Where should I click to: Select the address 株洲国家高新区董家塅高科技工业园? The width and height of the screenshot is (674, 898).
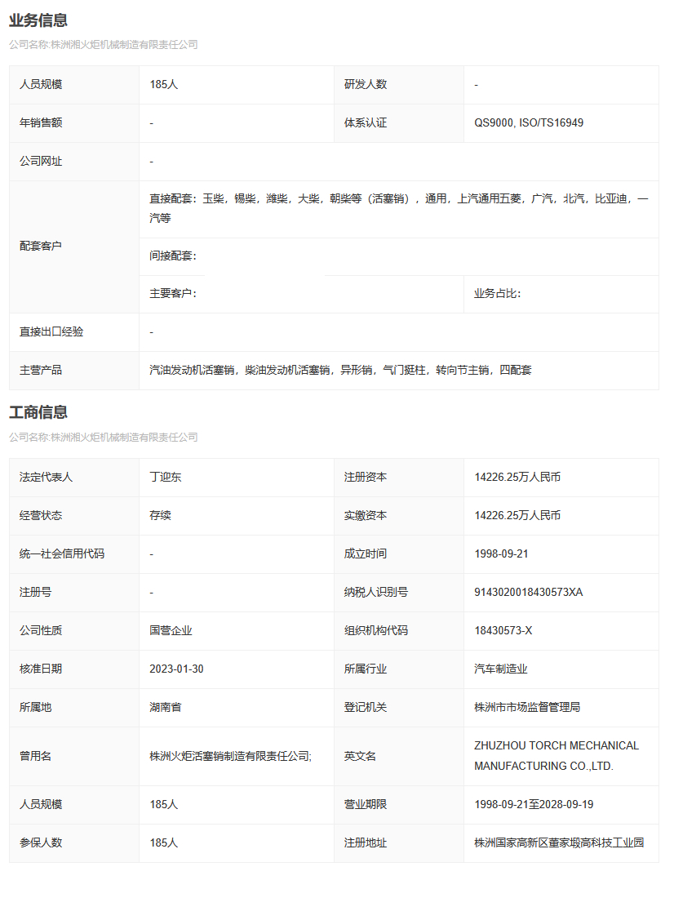click(559, 843)
